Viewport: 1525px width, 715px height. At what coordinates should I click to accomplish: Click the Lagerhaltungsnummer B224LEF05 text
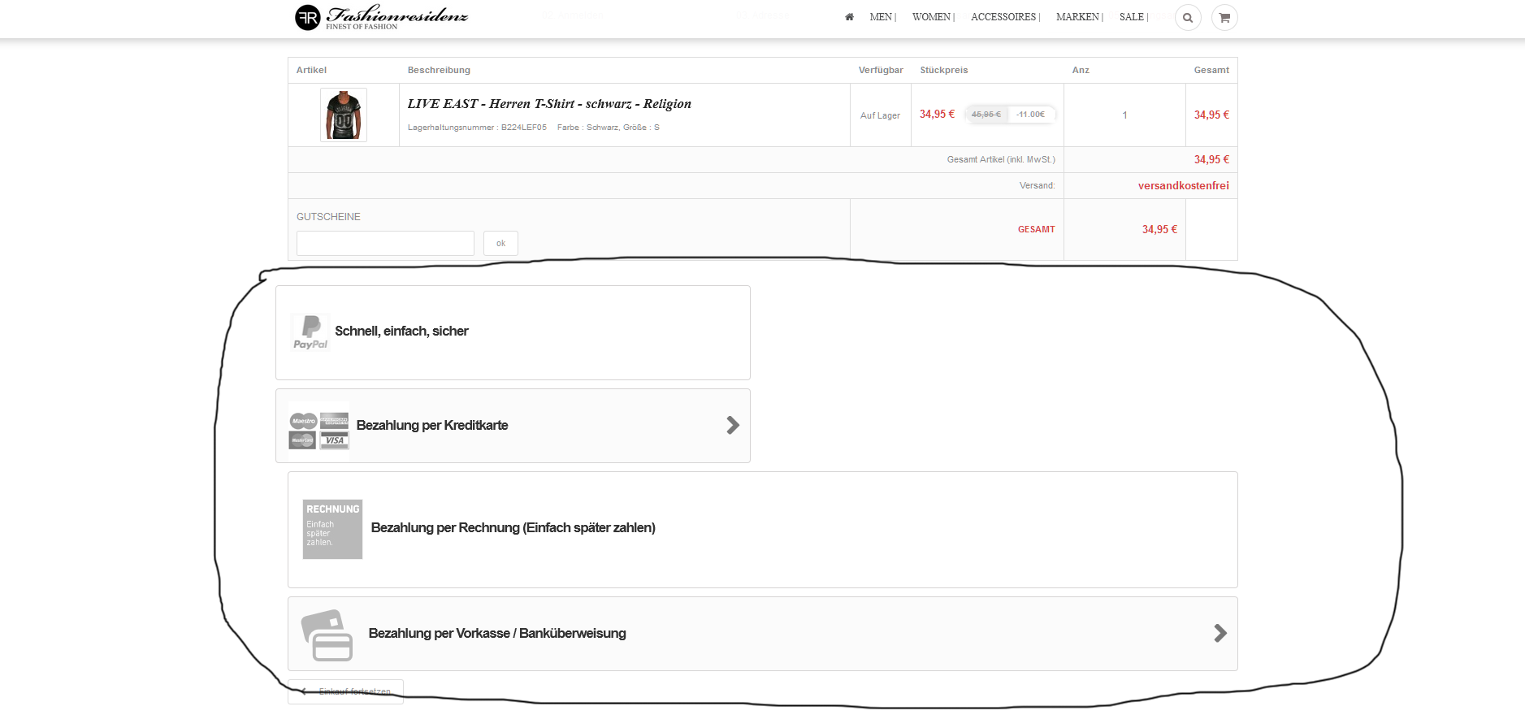(477, 128)
